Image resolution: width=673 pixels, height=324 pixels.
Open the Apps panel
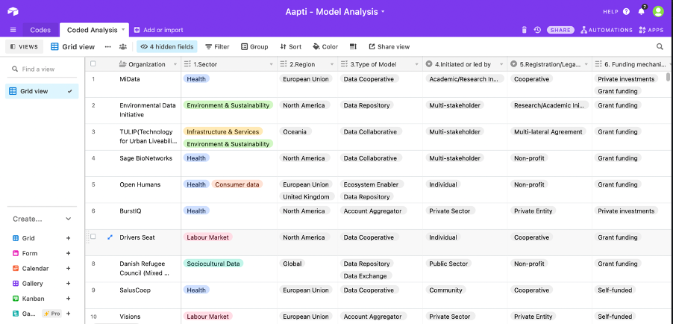651,30
